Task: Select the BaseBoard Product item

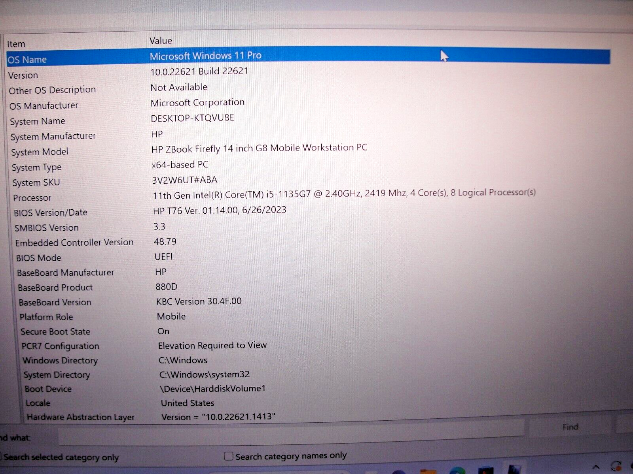Action: point(55,288)
